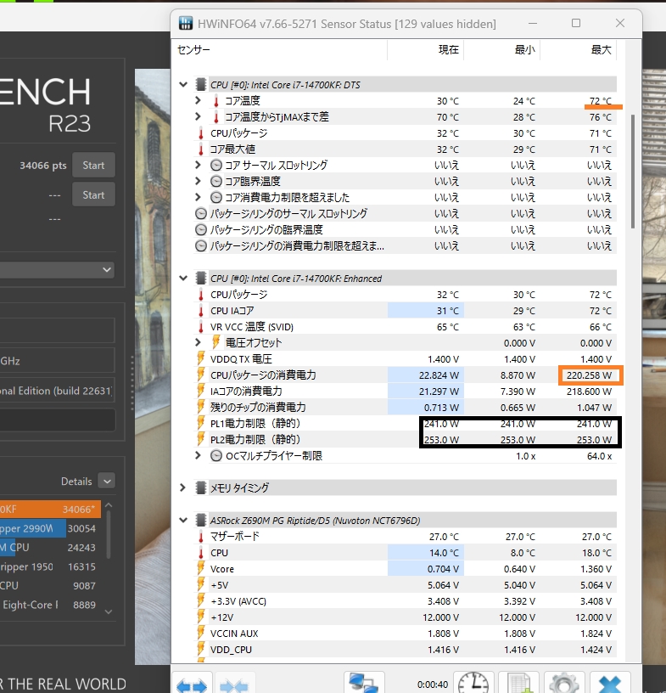The width and height of the screenshot is (666, 693).
Task: Click the 最大 column header
Action: pos(601,50)
